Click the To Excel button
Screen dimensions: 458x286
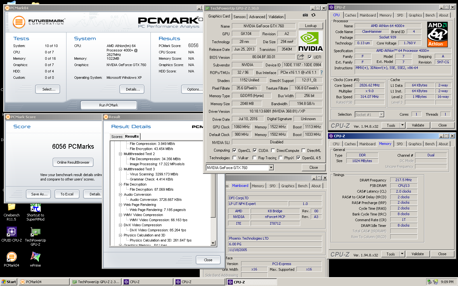(67, 194)
